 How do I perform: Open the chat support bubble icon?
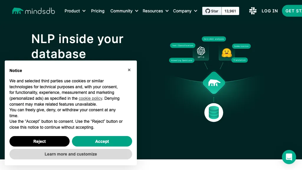pos(289,157)
